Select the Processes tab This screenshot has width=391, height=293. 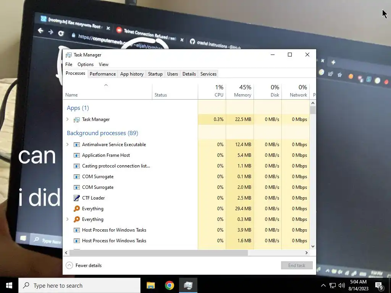75,73
